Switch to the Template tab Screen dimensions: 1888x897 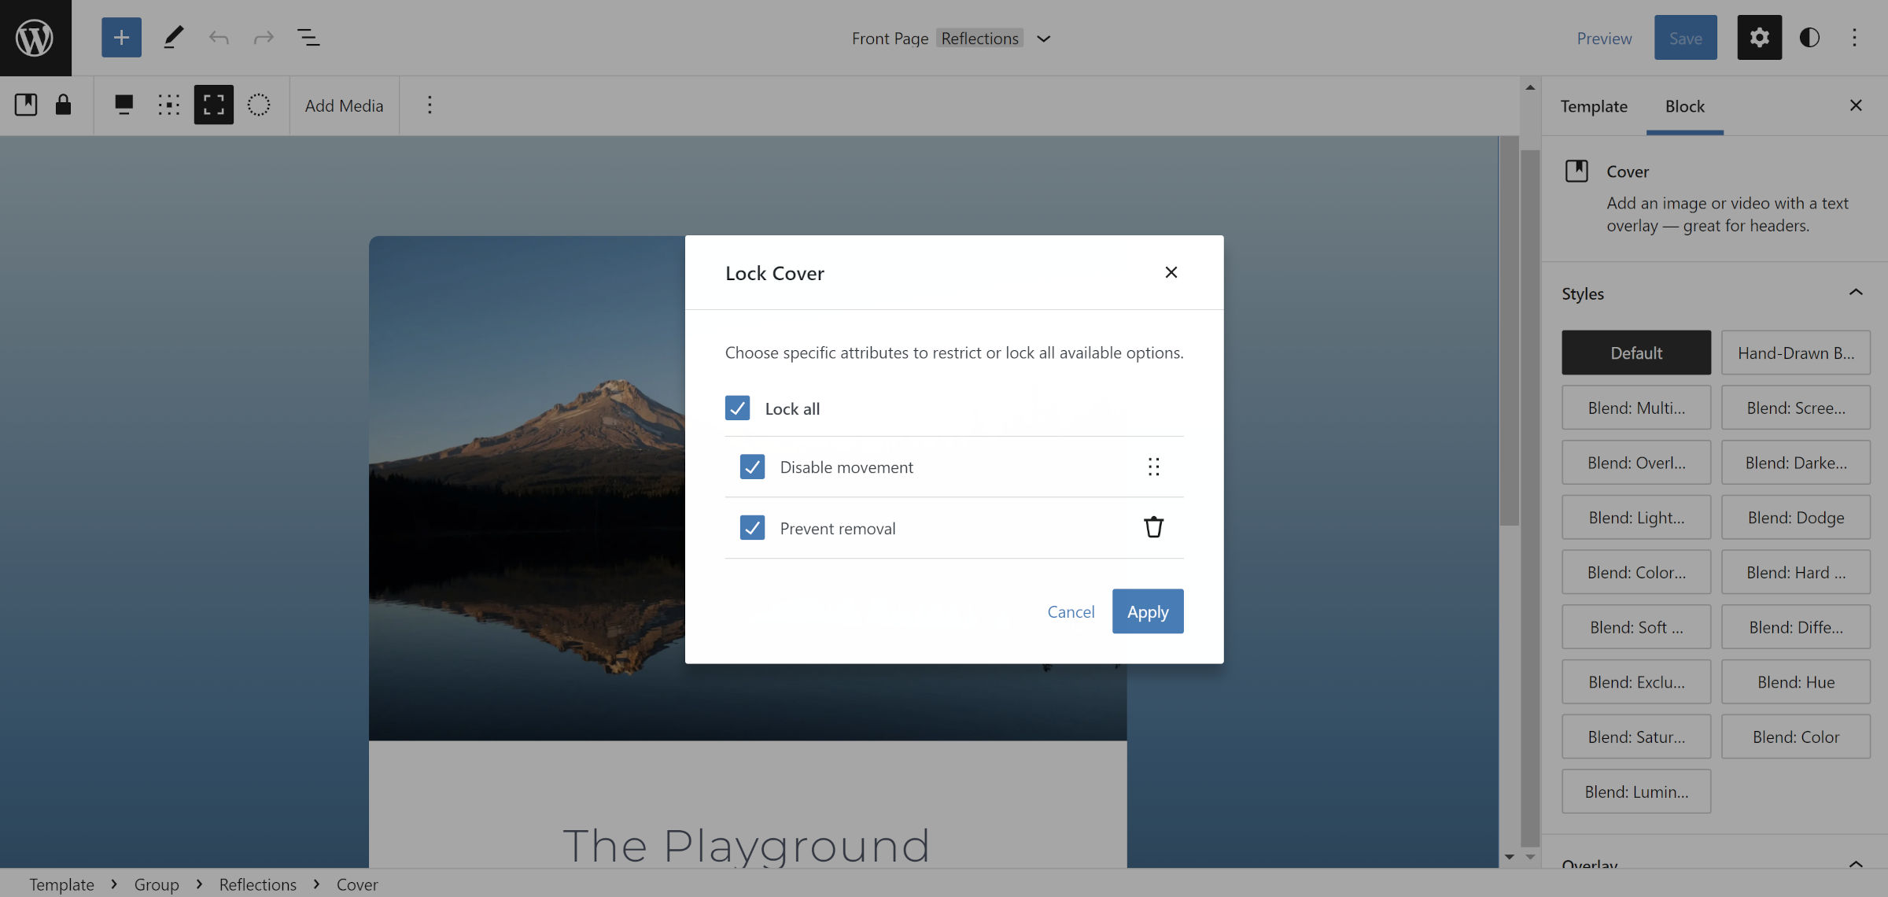click(x=1593, y=105)
